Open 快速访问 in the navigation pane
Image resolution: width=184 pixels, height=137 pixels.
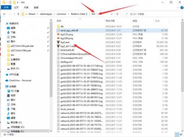point(14,23)
